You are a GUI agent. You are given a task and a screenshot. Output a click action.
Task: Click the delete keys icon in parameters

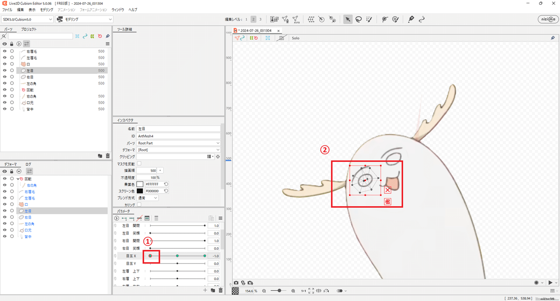(x=140, y=218)
